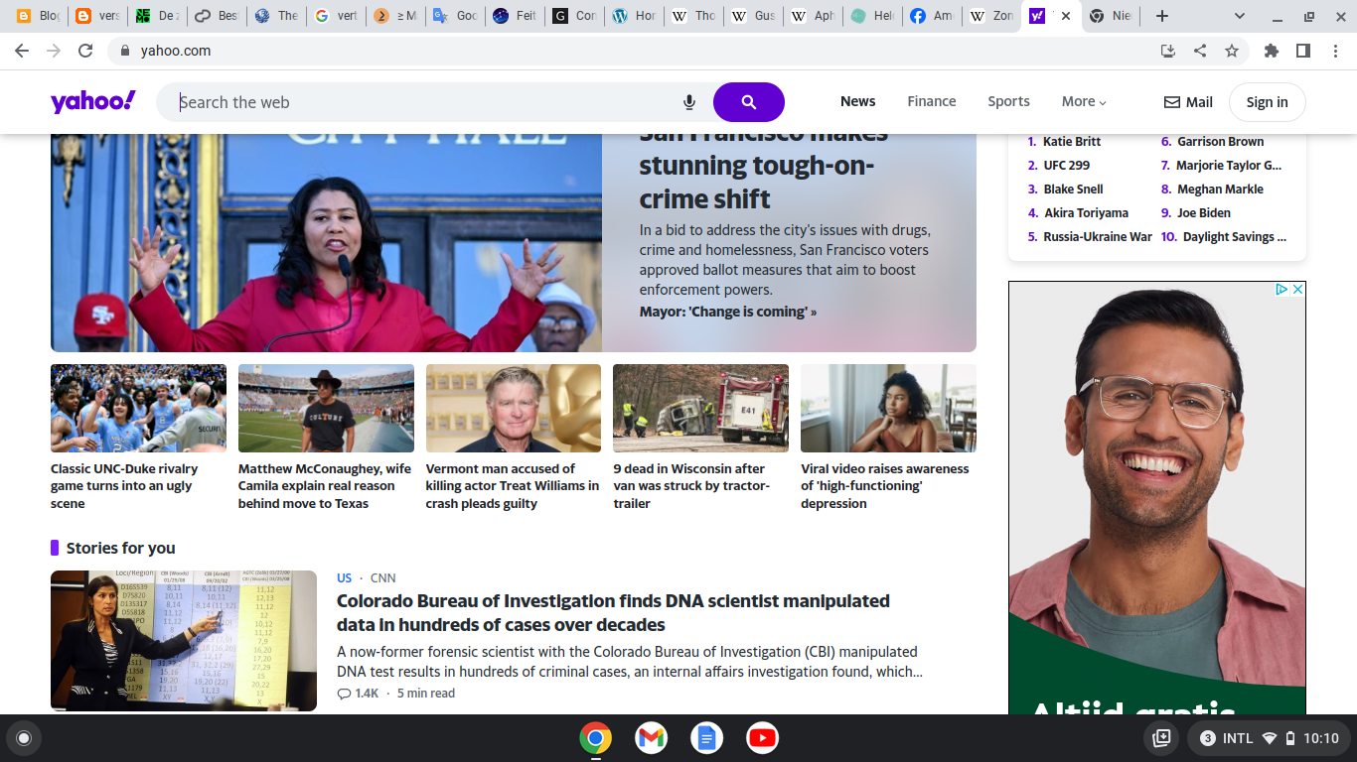Image resolution: width=1357 pixels, height=762 pixels.
Task: Click the microphone voice search icon
Action: click(689, 102)
